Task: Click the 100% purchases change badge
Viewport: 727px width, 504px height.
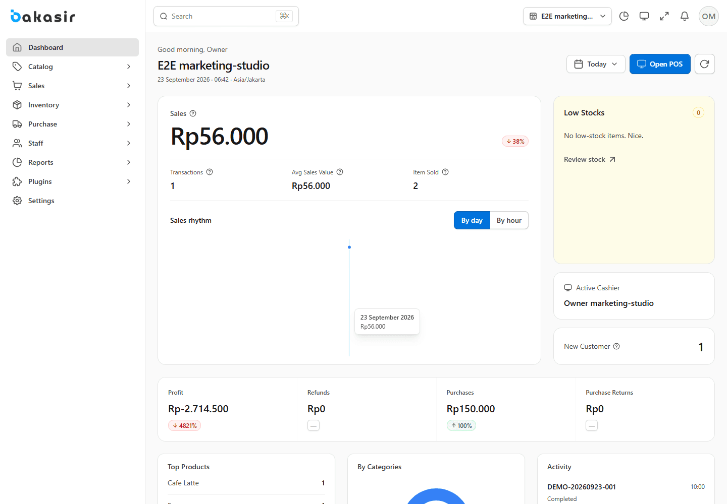Action: coord(461,425)
